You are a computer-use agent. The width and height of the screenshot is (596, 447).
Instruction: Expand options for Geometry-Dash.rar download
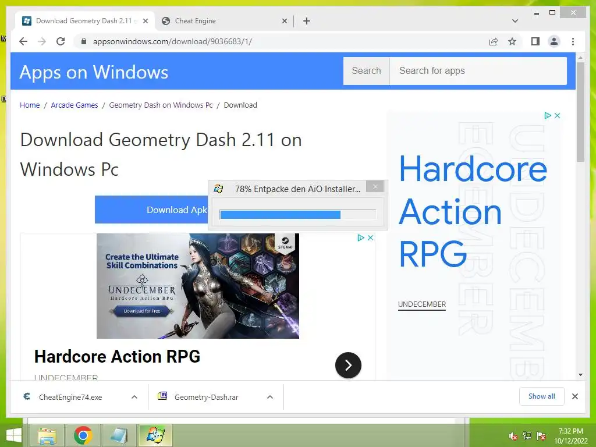[x=270, y=397]
